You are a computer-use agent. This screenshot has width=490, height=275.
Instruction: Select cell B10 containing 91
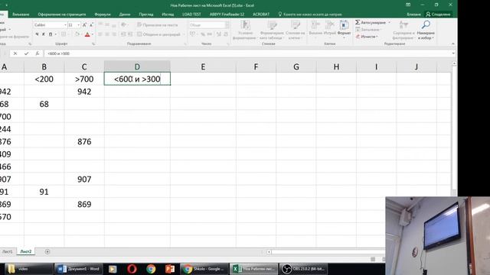pyautogui.click(x=44, y=192)
